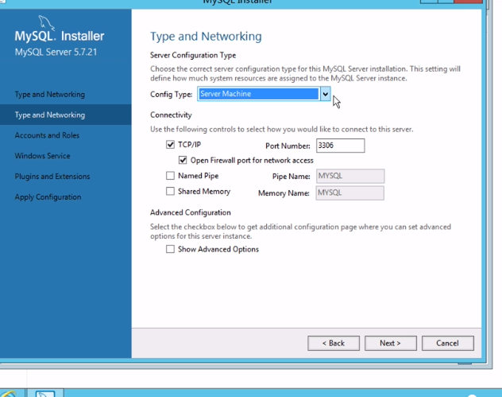Check Show Advanced Options
The image size is (502, 397).
[x=170, y=249]
